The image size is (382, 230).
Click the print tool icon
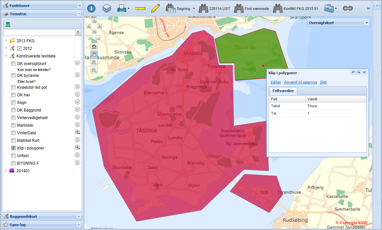122,9
